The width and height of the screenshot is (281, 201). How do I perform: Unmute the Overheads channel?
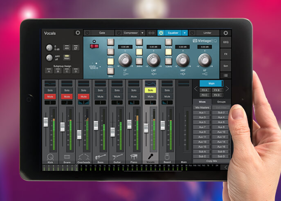pyautogui.click(x=84, y=97)
